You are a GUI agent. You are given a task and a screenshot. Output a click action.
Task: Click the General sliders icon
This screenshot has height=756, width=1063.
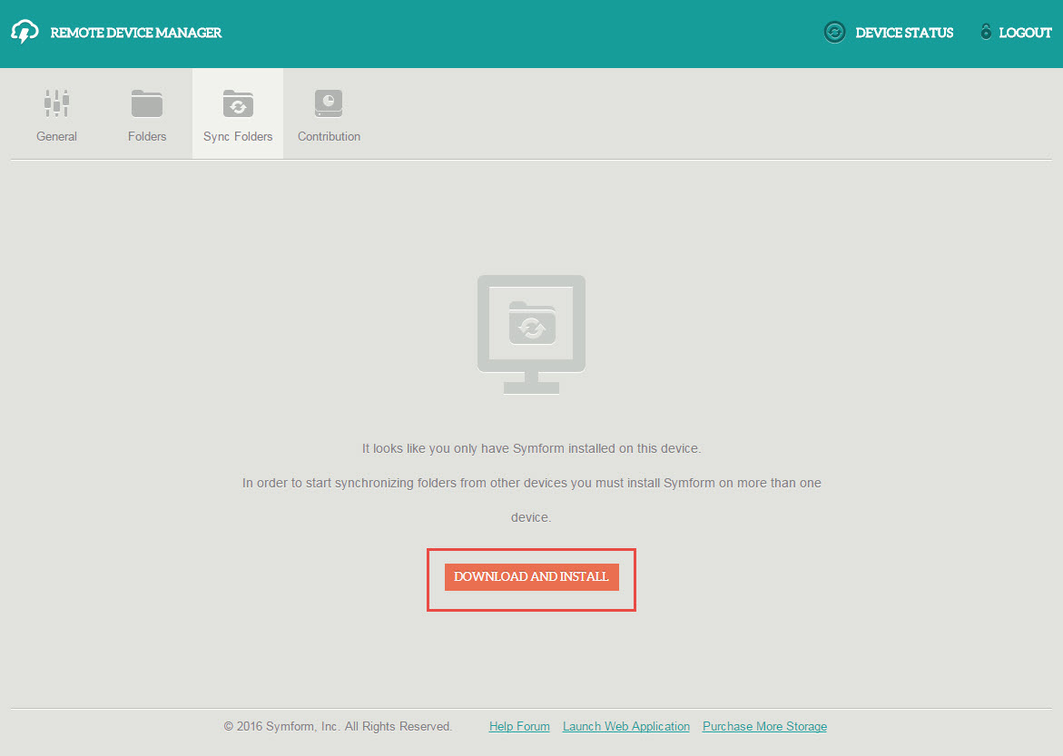(x=56, y=103)
